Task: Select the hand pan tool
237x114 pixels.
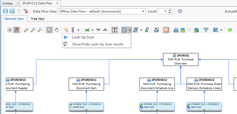Action: [56, 30]
